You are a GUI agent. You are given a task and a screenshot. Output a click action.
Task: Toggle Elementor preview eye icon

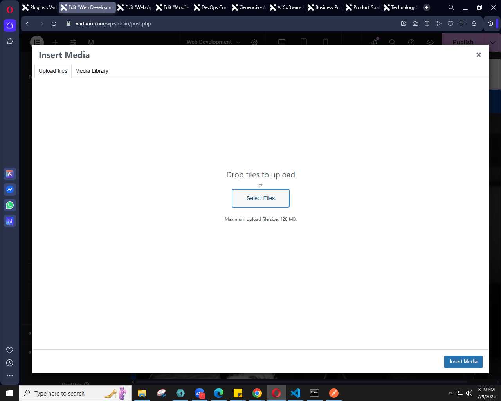[x=430, y=42]
